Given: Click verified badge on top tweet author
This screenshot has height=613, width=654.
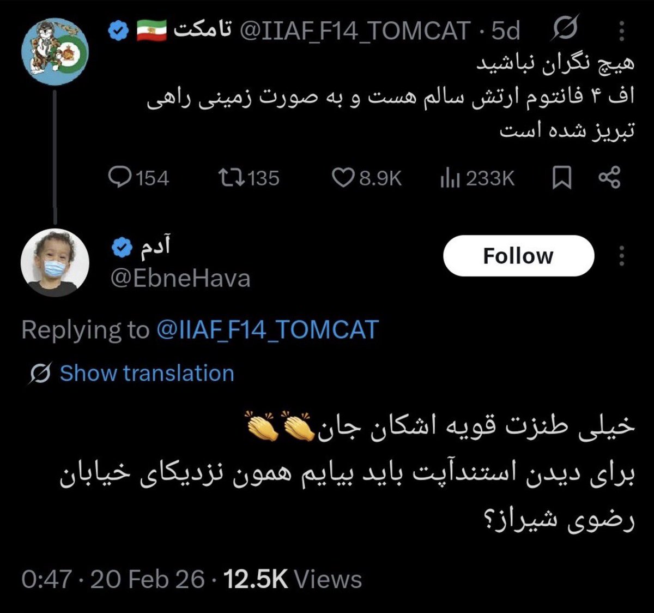Looking at the screenshot, I should [118, 31].
